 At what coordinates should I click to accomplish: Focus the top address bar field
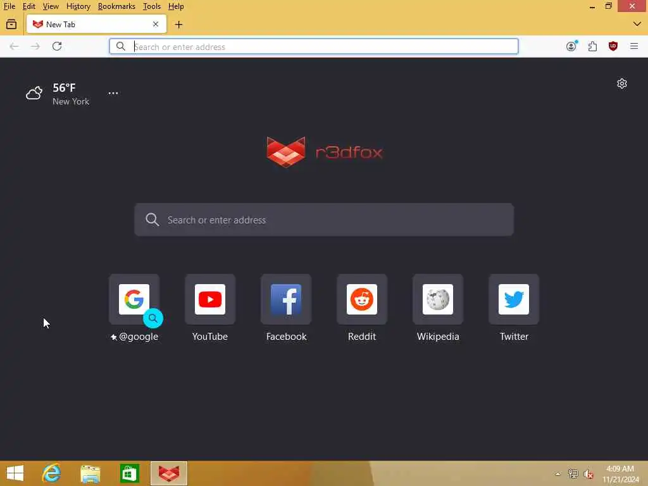tap(314, 46)
